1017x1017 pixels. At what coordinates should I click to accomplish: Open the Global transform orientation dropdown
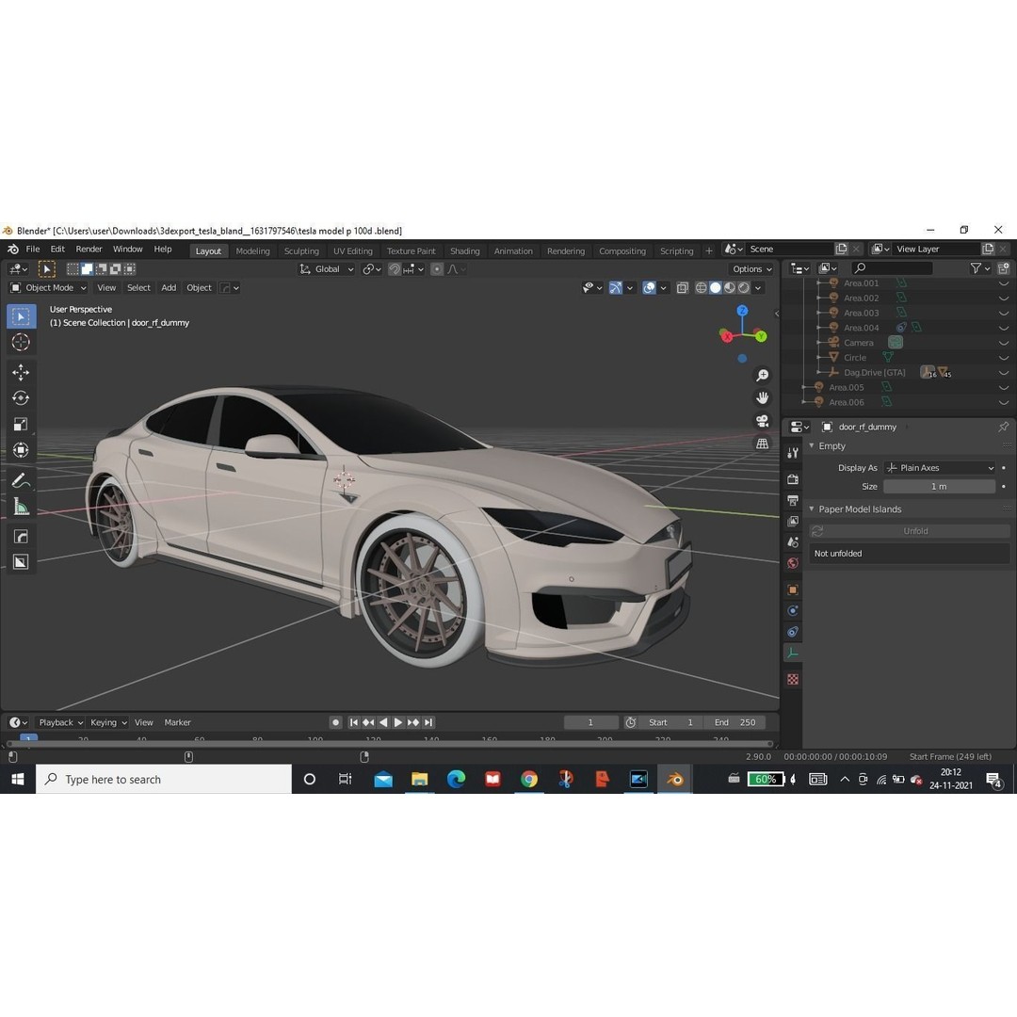pos(327,269)
